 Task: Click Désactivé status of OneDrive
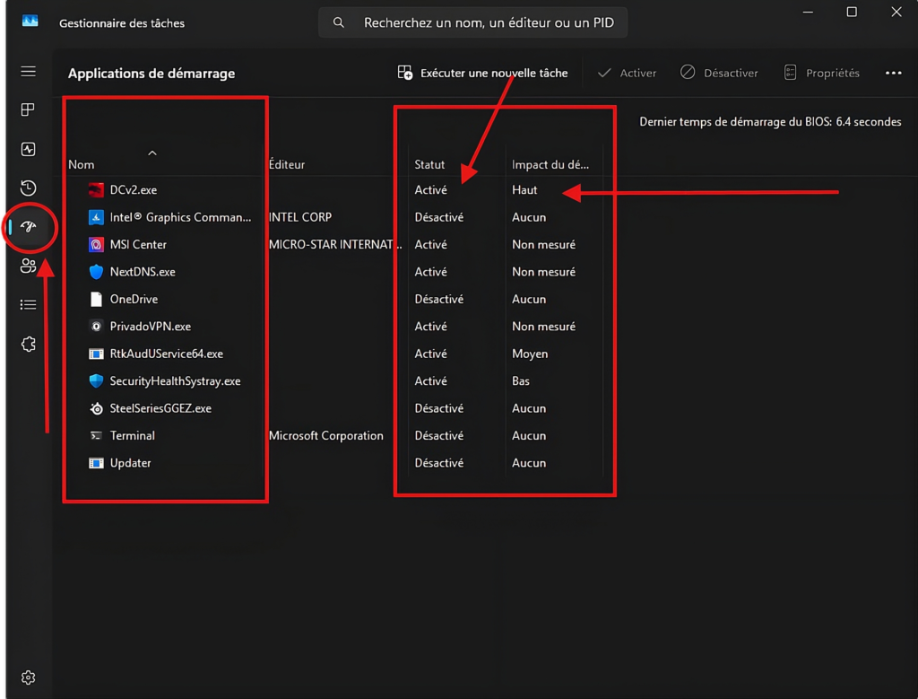pos(439,299)
